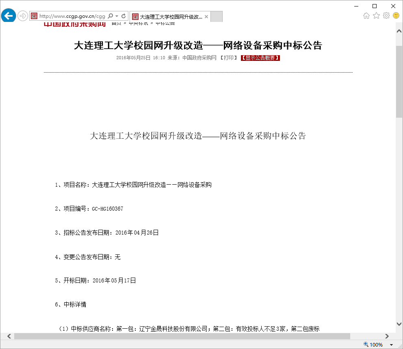
Task: Open the Tools gear icon
Action: [386, 16]
